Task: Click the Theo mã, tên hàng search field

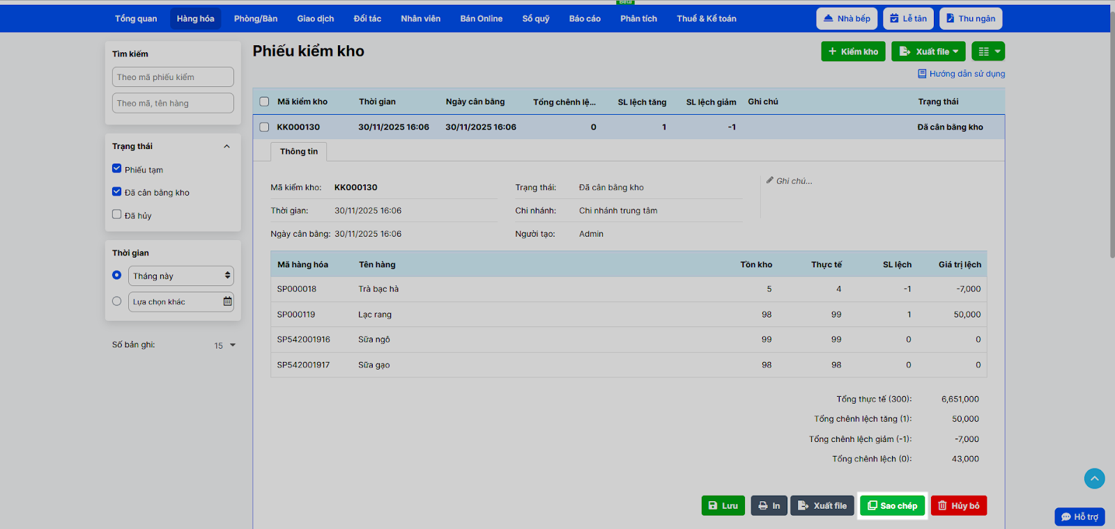Action: point(173,103)
